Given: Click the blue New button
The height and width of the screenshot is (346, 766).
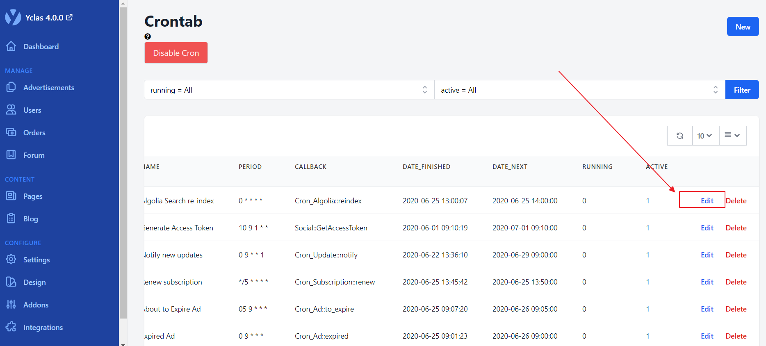Looking at the screenshot, I should point(743,27).
